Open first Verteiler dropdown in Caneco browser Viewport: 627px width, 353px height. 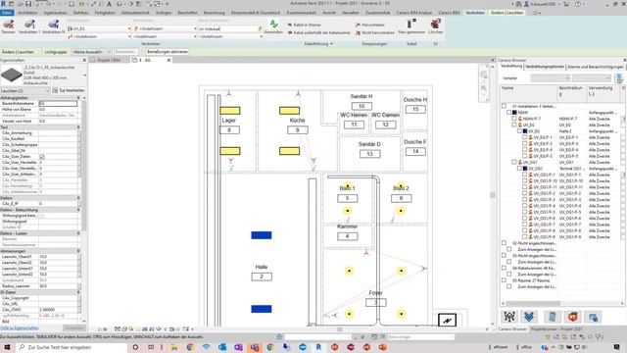(x=551, y=78)
